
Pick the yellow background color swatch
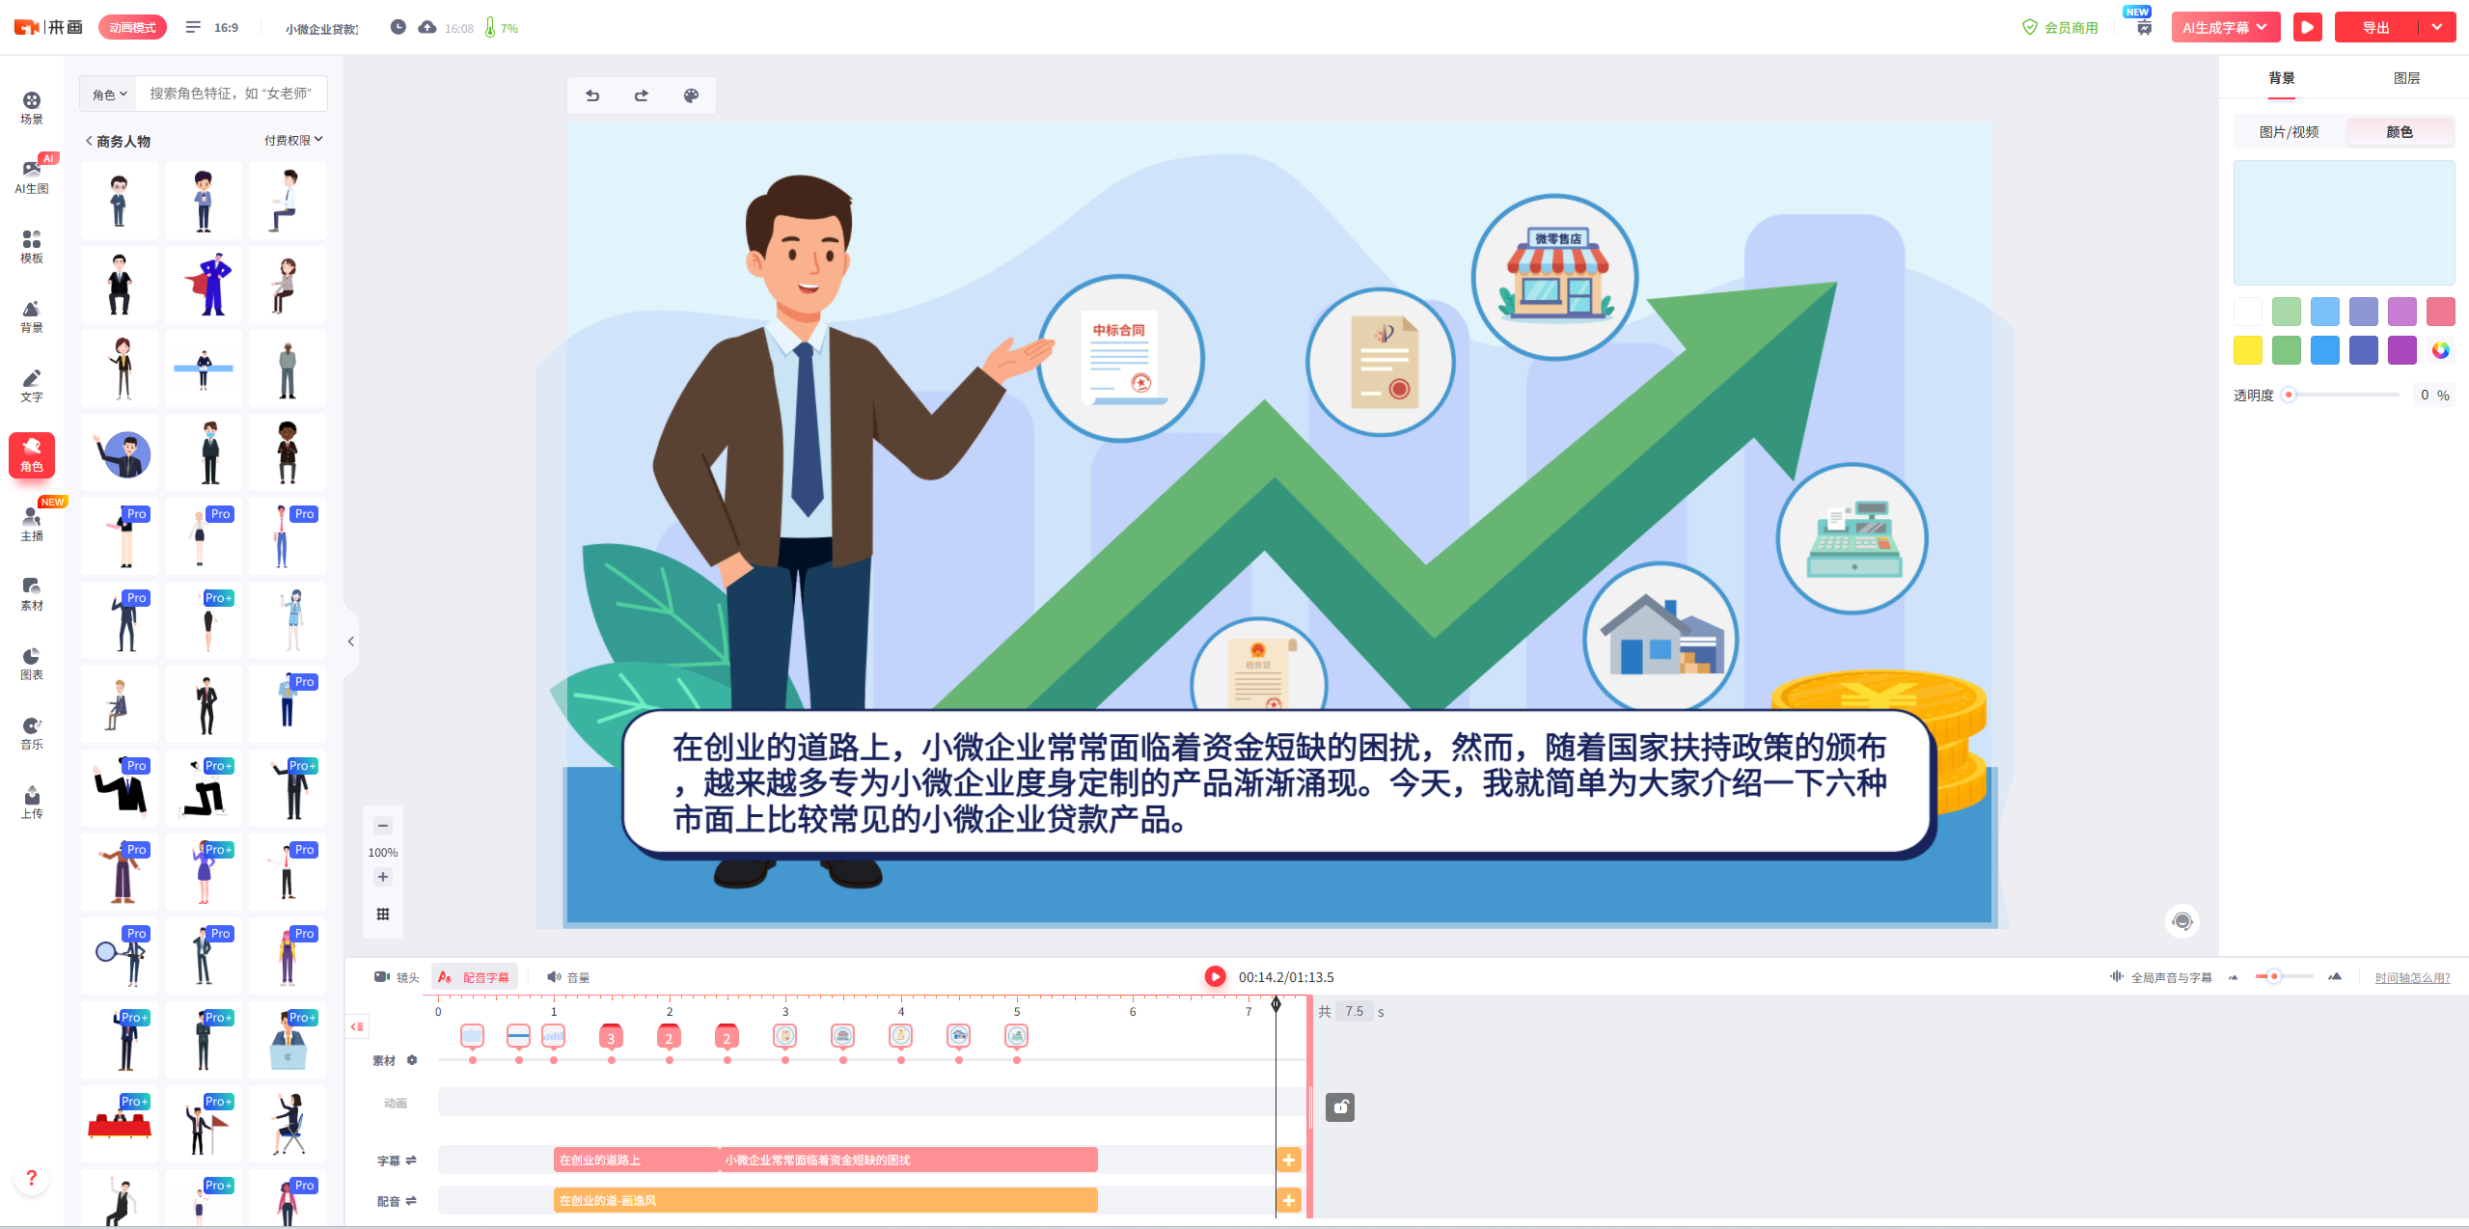tap(2247, 350)
